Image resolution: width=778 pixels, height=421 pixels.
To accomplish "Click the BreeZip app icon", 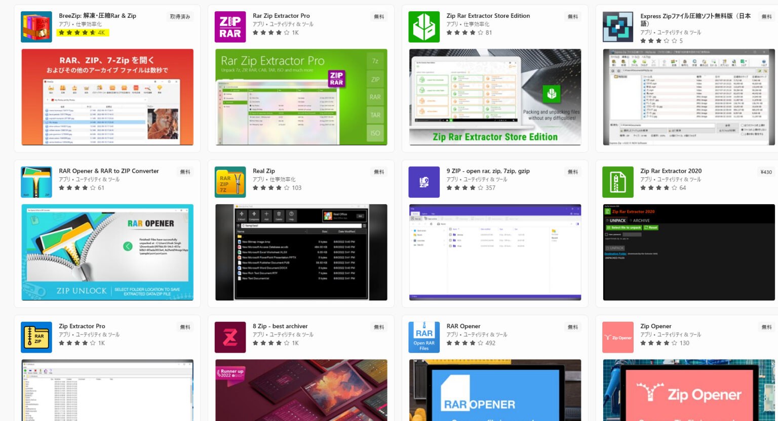I will tap(36, 27).
